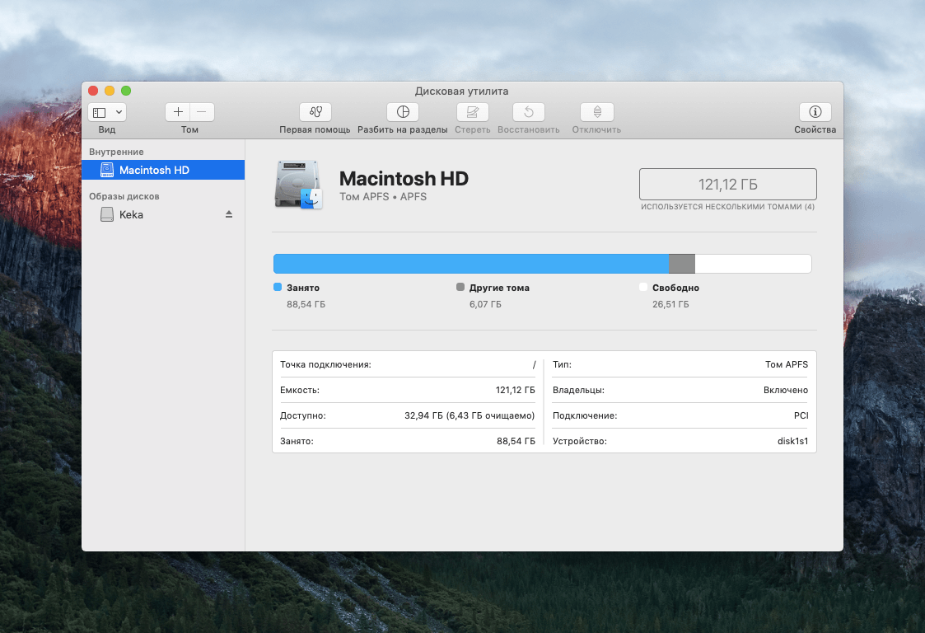Click the Macintosh HD title heading
925x633 pixels.
[x=404, y=178]
